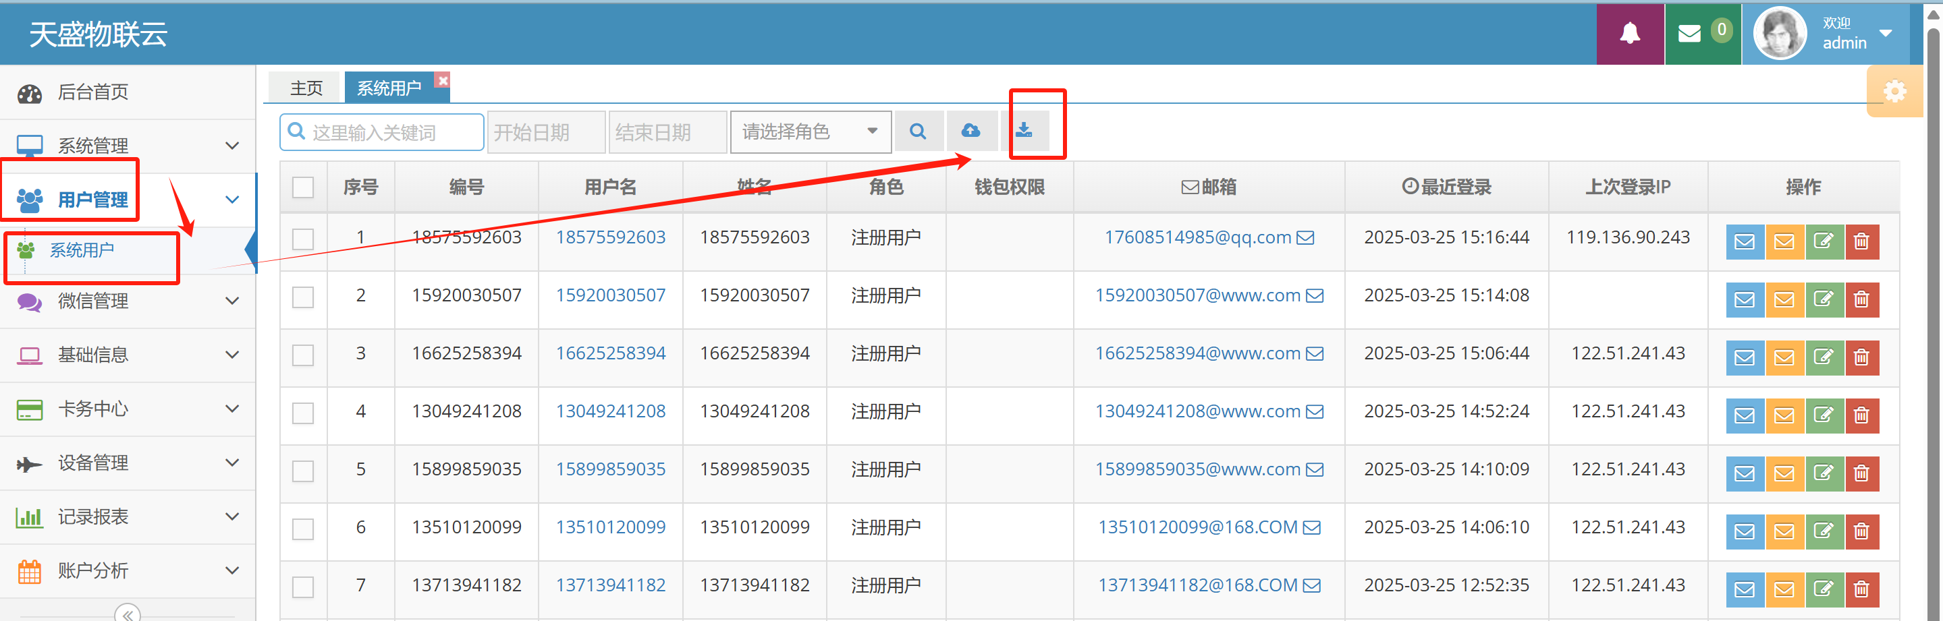Open the orange settings gear panel
Viewport: 1943px width, 621px height.
[x=1894, y=91]
